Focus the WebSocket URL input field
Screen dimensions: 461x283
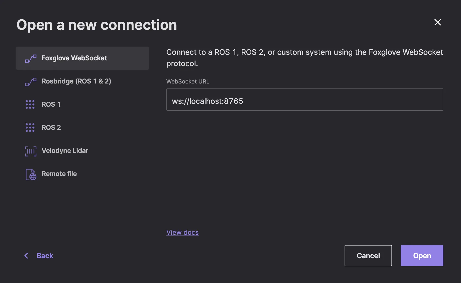click(305, 99)
